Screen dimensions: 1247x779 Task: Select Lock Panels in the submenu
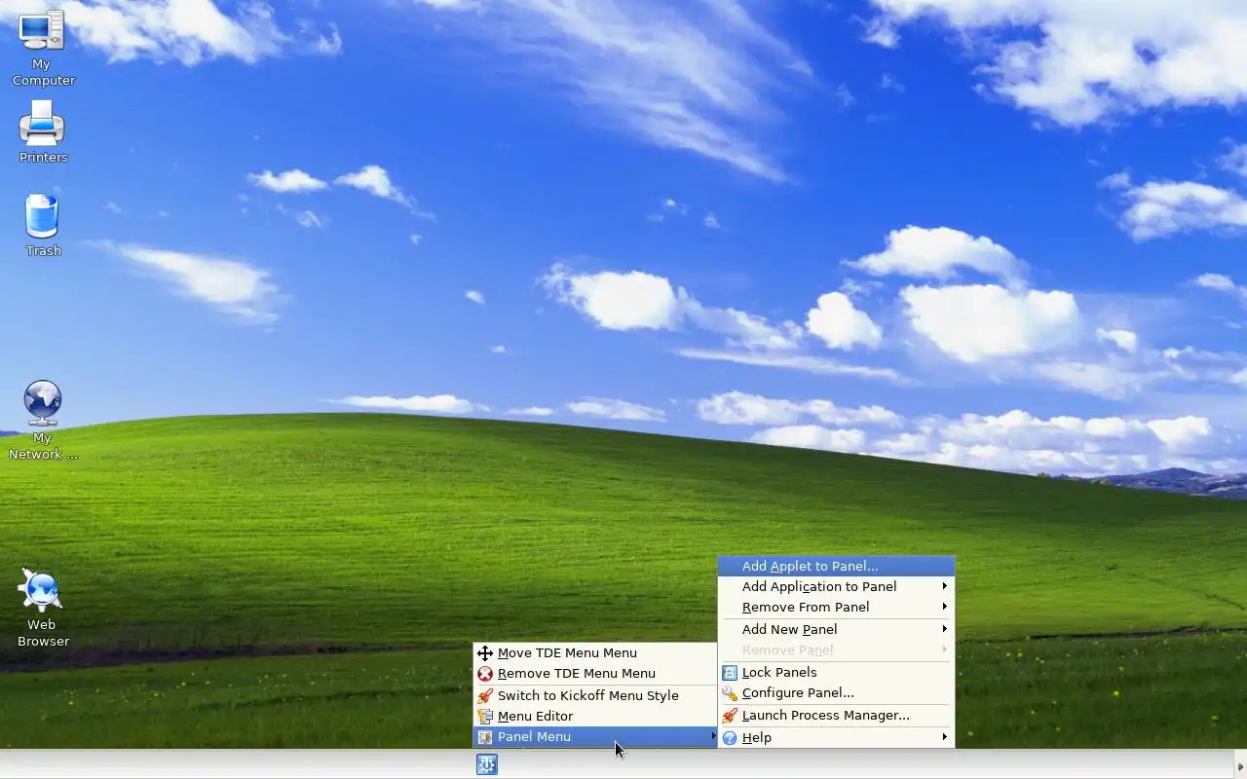[836, 673]
